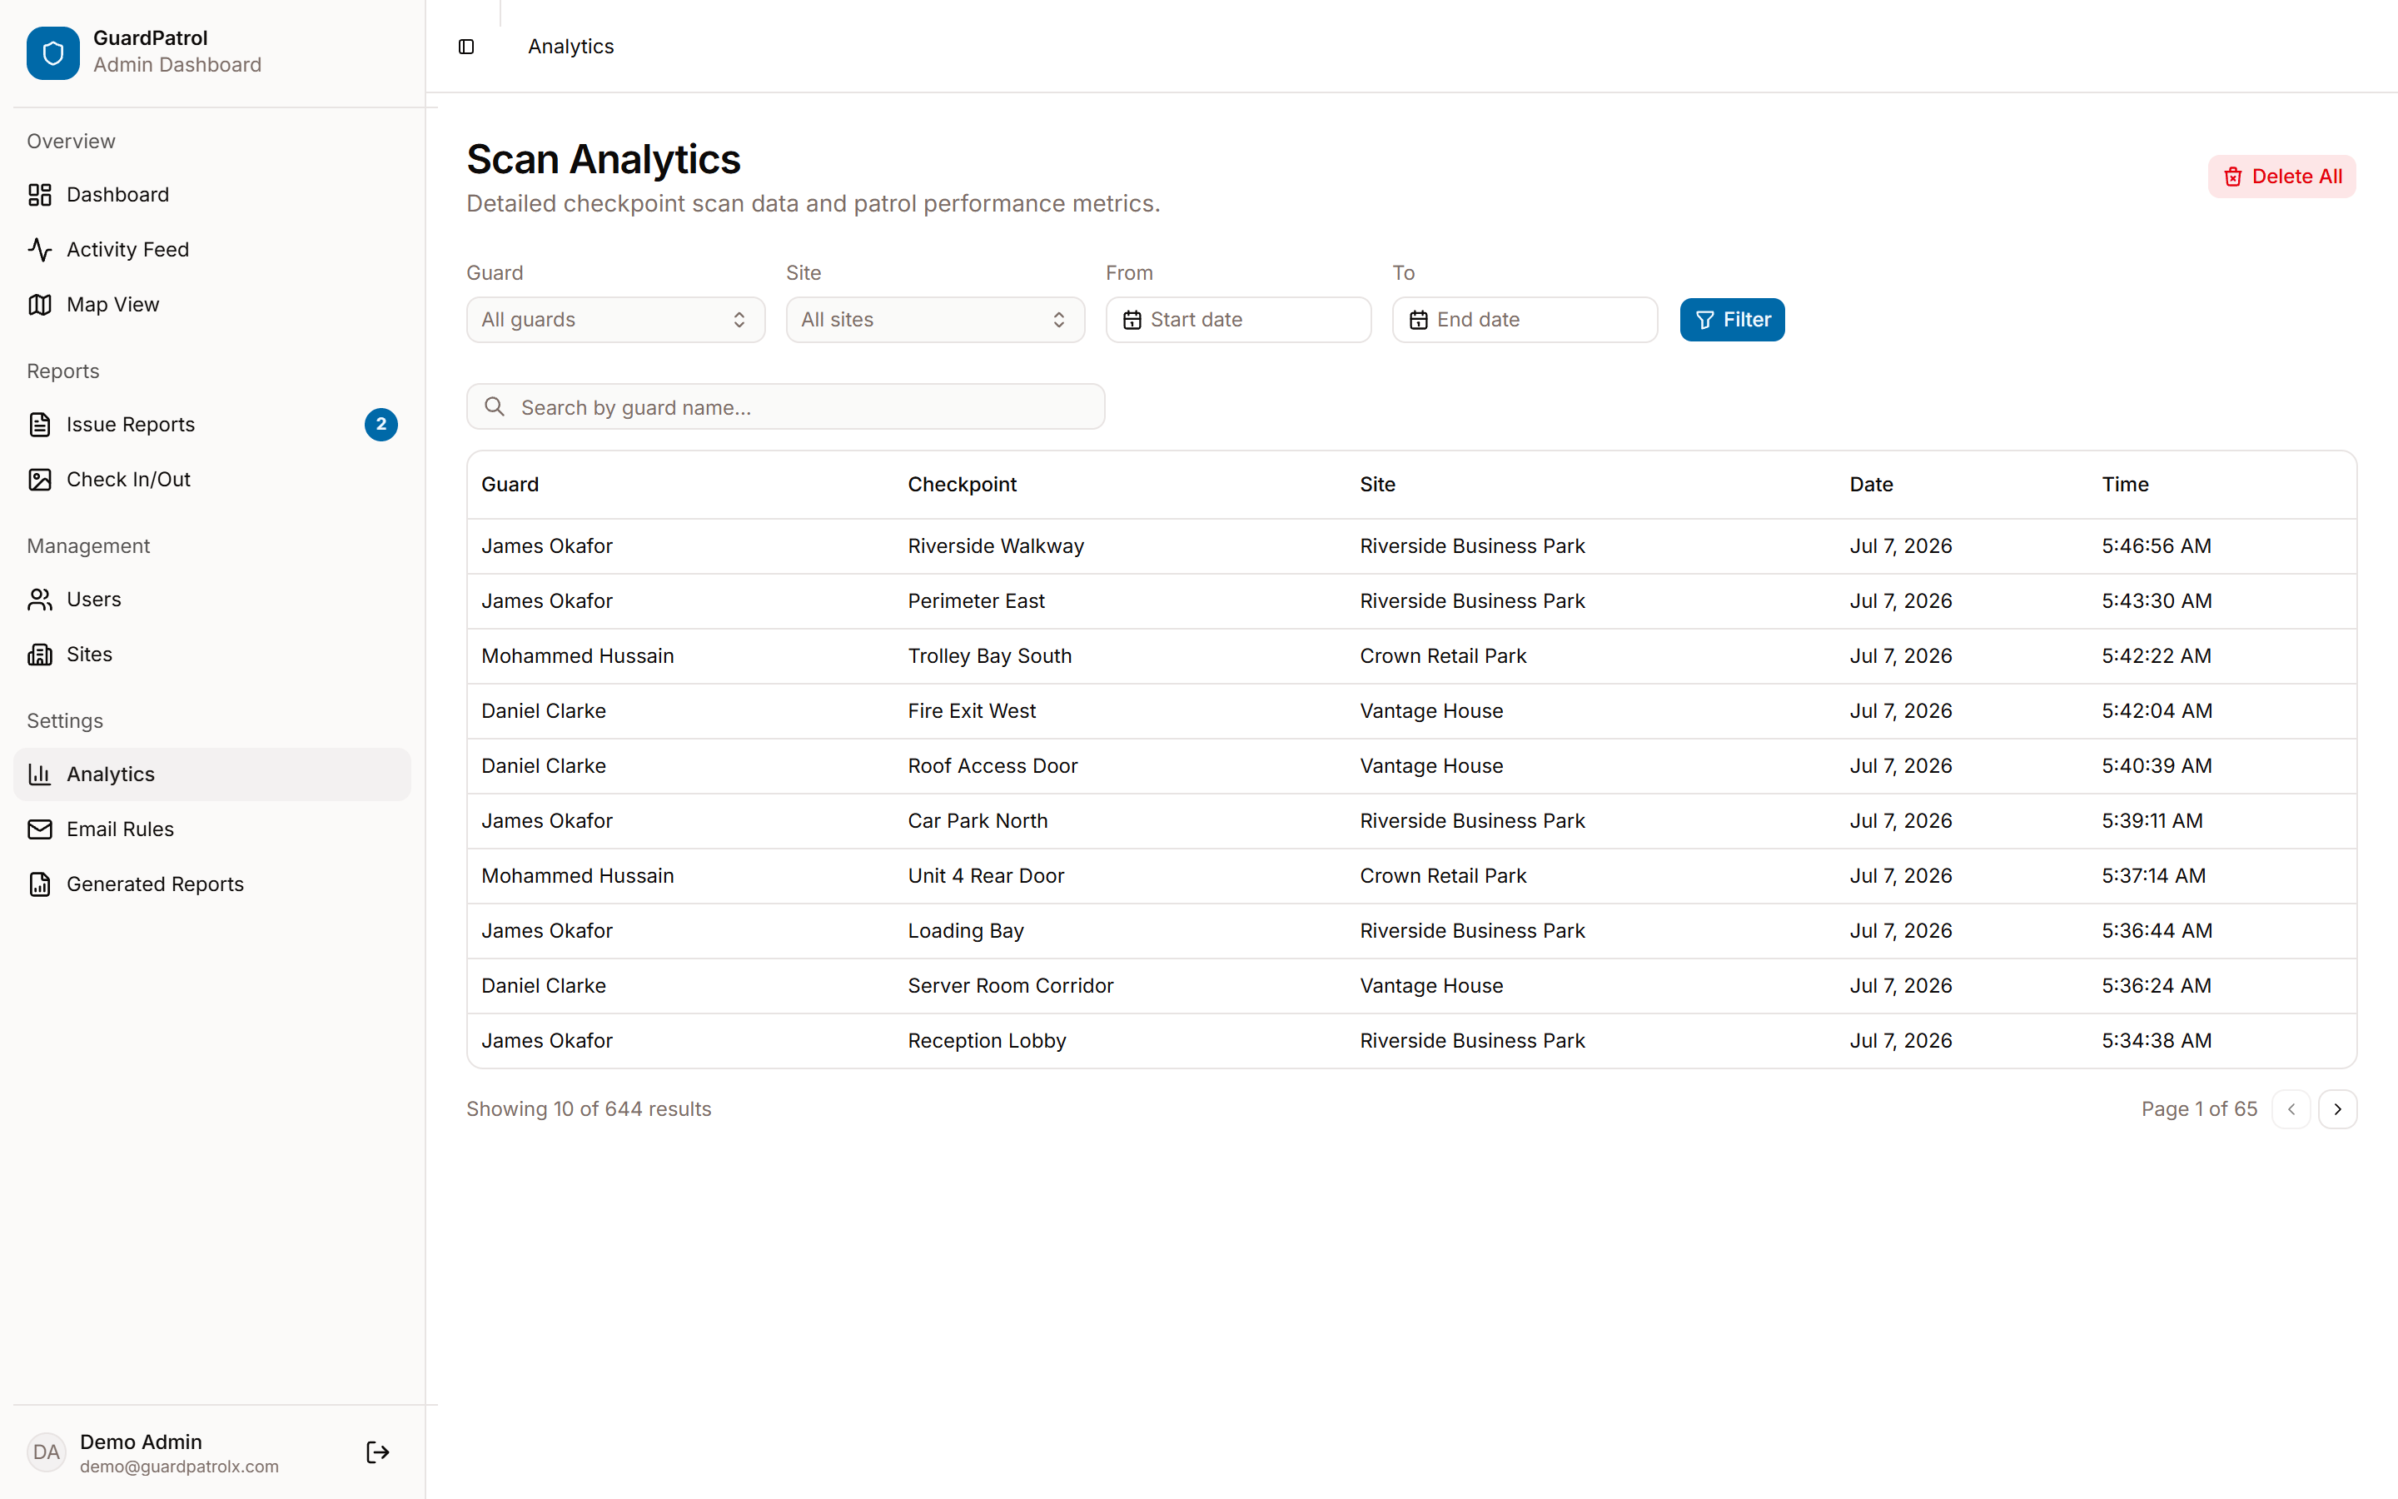
Task: Click the GuardPatrol shield logo
Action: (52, 52)
